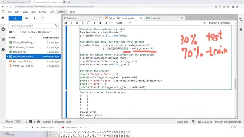Open the cell type Code dropdown
This screenshot has width=244, height=137.
click(124, 23)
